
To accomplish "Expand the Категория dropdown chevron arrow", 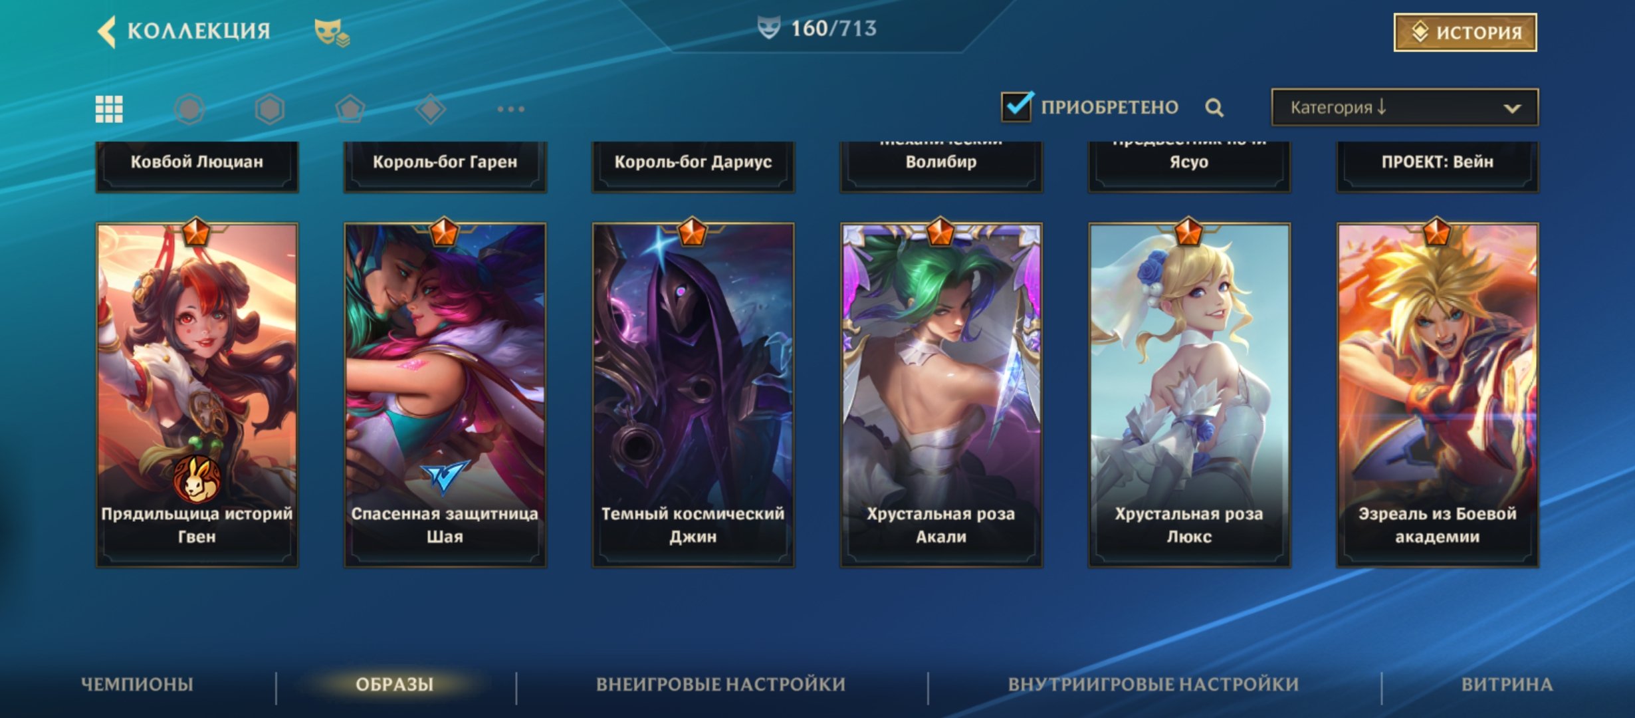I will (1512, 108).
